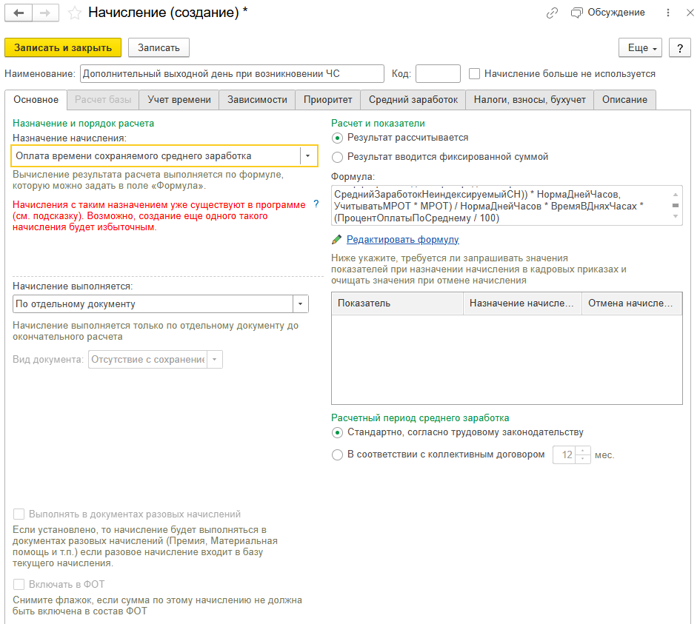The image size is (700, 624).
Task: Show the blue question mark hint
Action: coord(316,204)
